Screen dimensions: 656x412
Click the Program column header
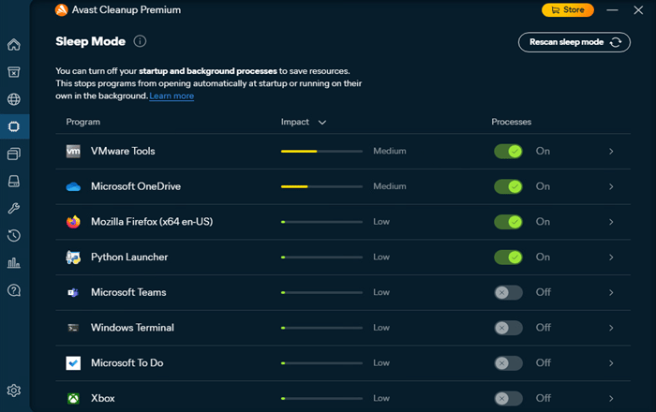[82, 122]
